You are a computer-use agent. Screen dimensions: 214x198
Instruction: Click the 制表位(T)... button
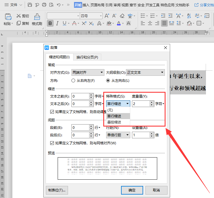pyautogui.click(x=57, y=190)
